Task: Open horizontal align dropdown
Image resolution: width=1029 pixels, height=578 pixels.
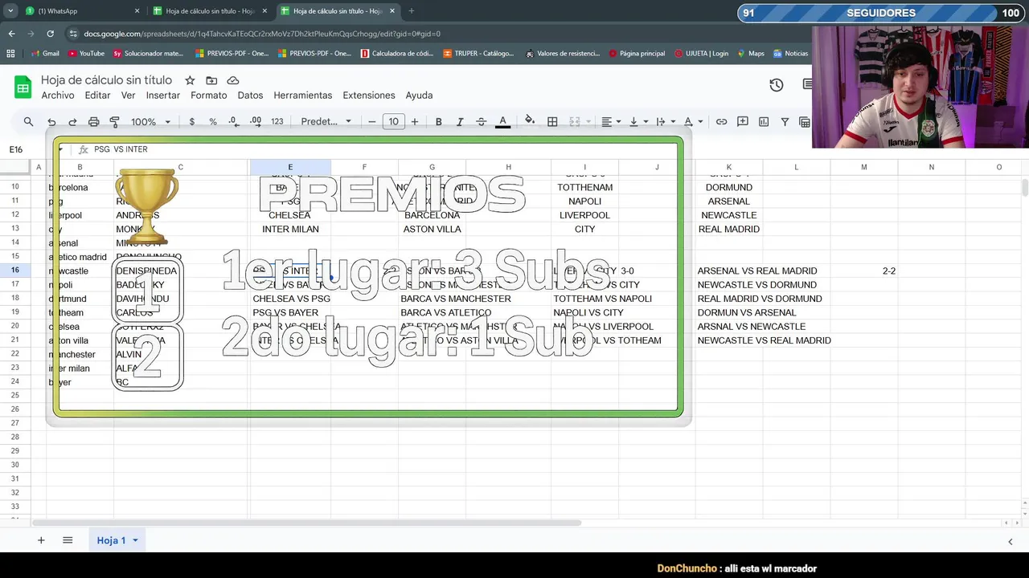Action: [611, 121]
